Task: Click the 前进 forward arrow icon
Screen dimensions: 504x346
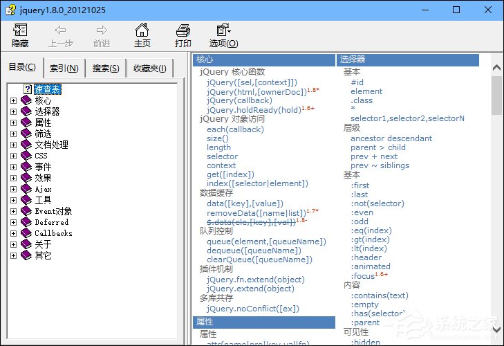Action: 102,30
